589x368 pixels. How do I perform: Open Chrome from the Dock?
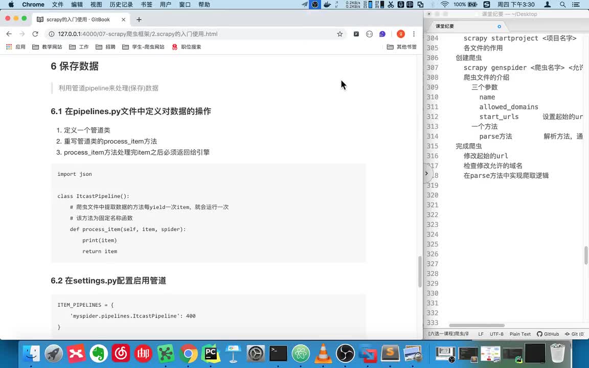click(x=188, y=353)
